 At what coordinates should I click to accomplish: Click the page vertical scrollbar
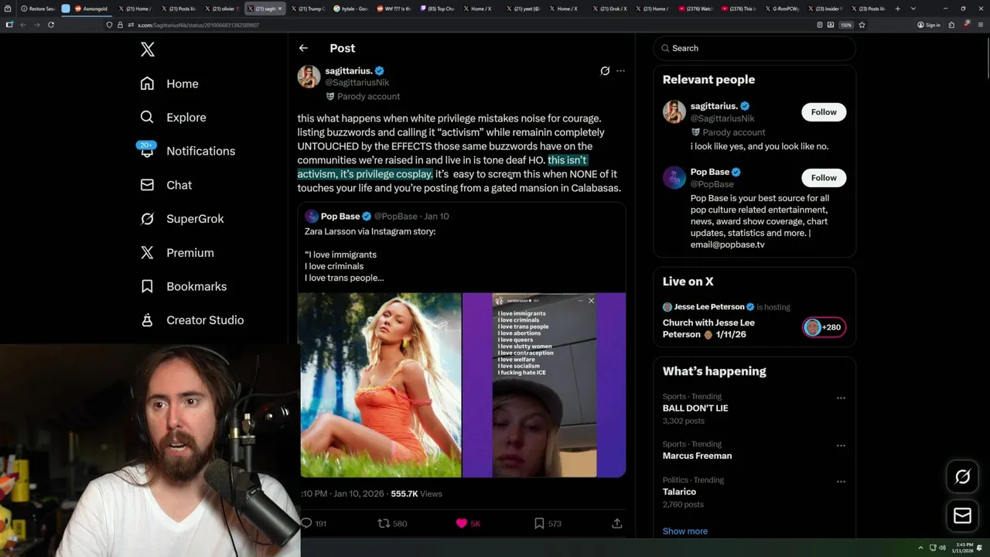point(986,56)
